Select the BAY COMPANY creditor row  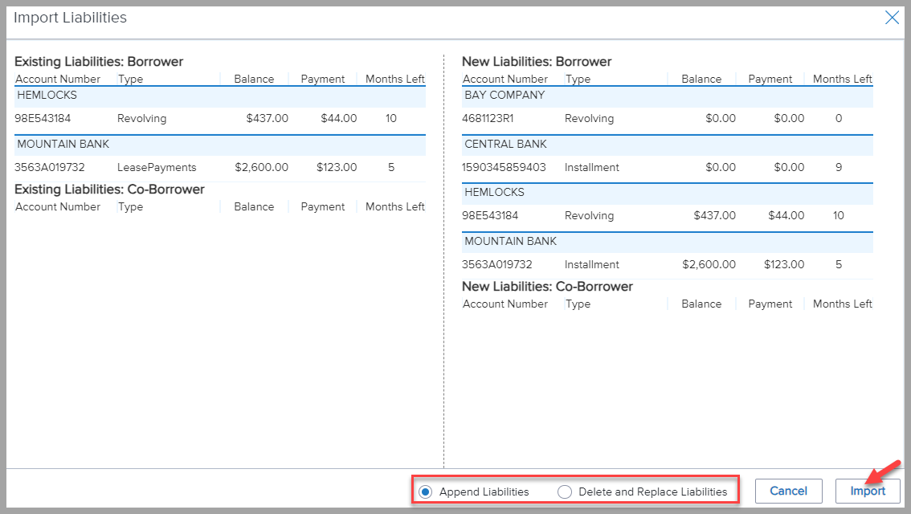pos(668,96)
